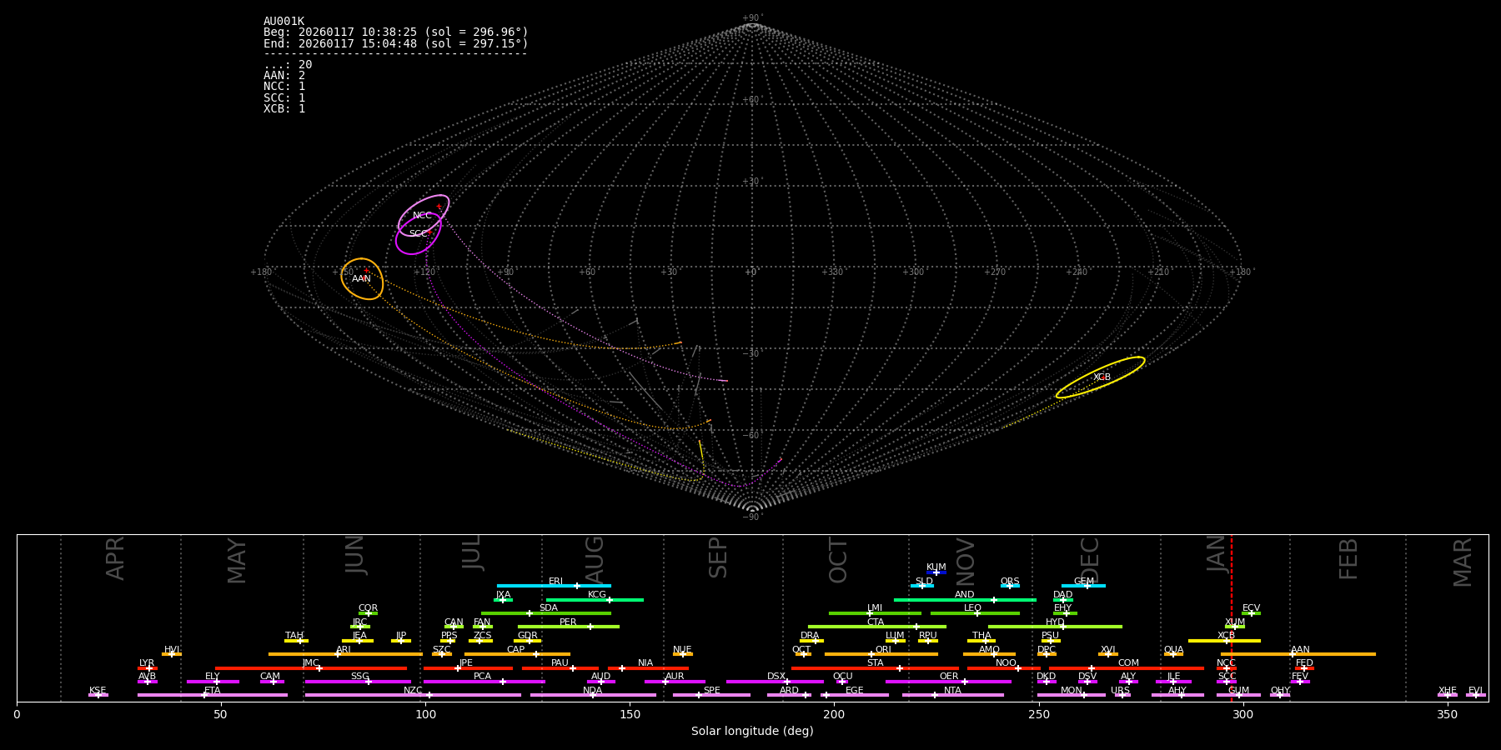Click the yellow XCB radiant ellipse on sky map

point(1101,377)
